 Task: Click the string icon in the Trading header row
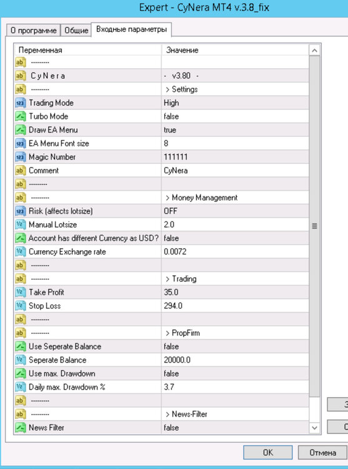(x=21, y=279)
